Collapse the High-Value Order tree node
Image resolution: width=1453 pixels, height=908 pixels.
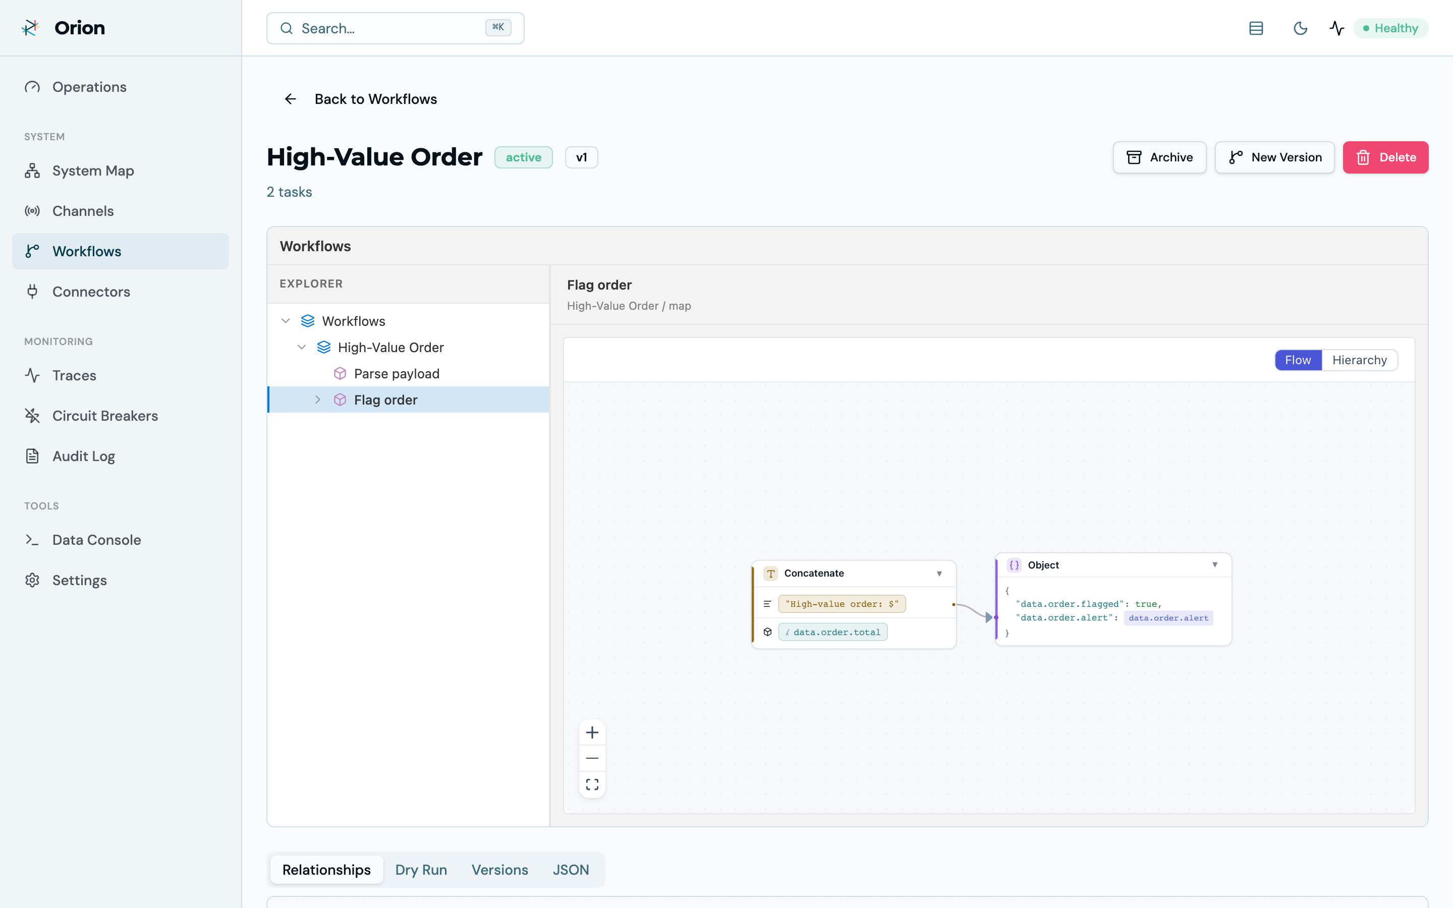(302, 347)
